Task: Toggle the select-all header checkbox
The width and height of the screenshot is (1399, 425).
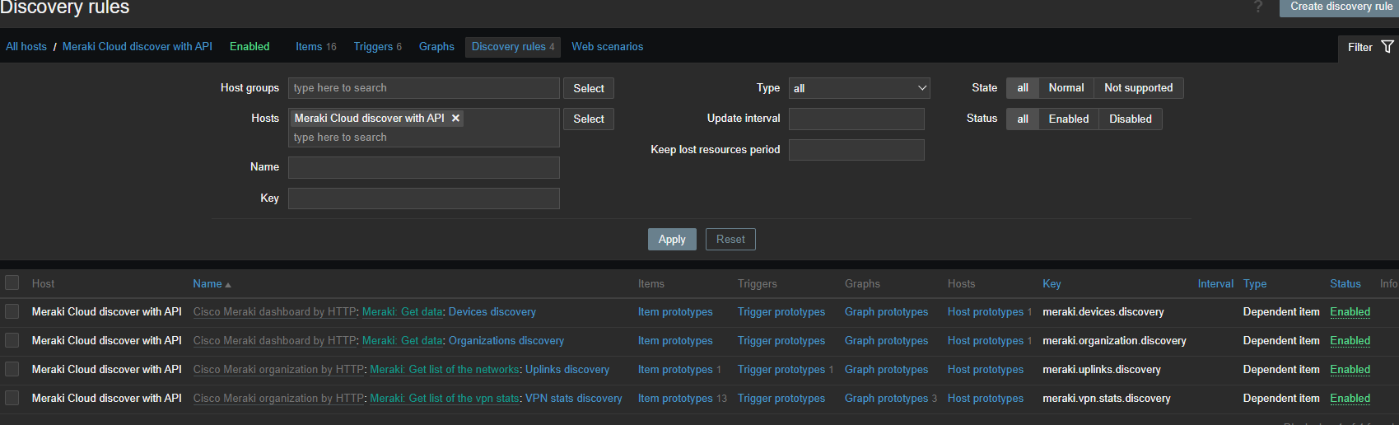Action: pyautogui.click(x=12, y=283)
